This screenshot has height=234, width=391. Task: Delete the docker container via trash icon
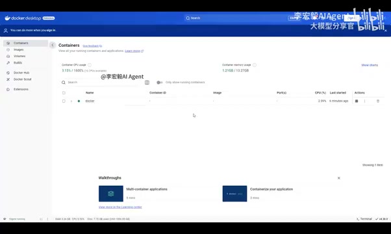(378, 101)
